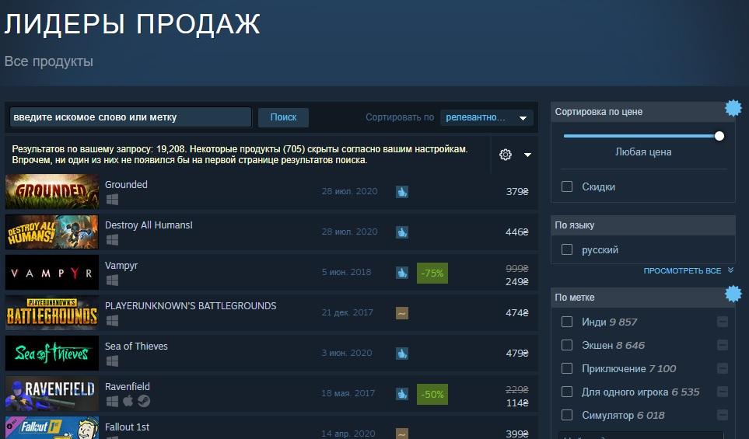Click the Windows icon under Destroy All Humans!

(x=112, y=240)
